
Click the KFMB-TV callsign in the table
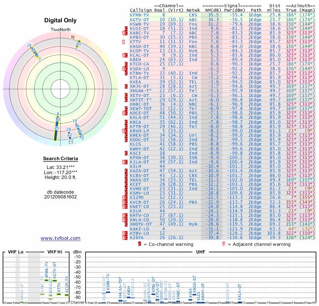[140, 15]
